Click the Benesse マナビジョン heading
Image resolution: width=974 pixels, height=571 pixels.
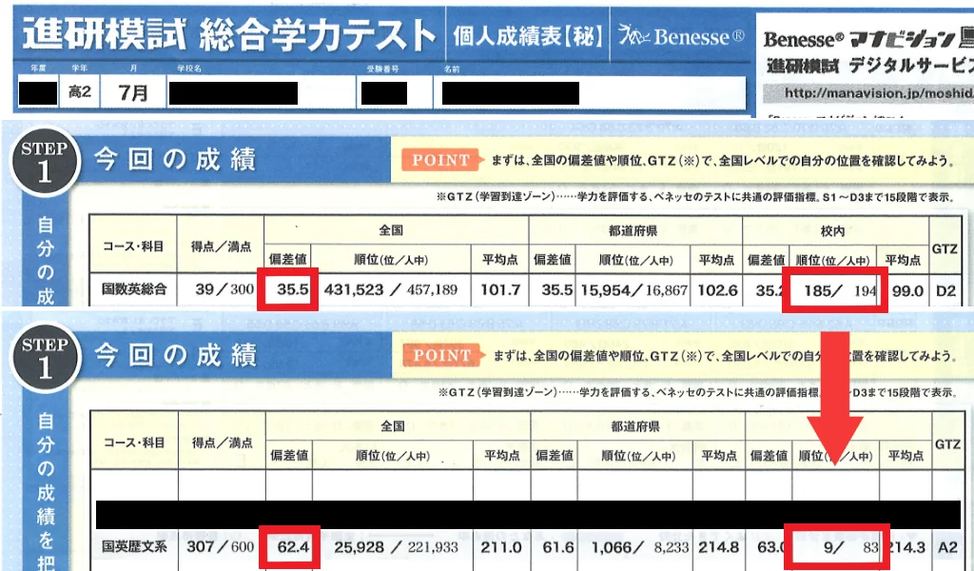pyautogui.click(x=868, y=39)
